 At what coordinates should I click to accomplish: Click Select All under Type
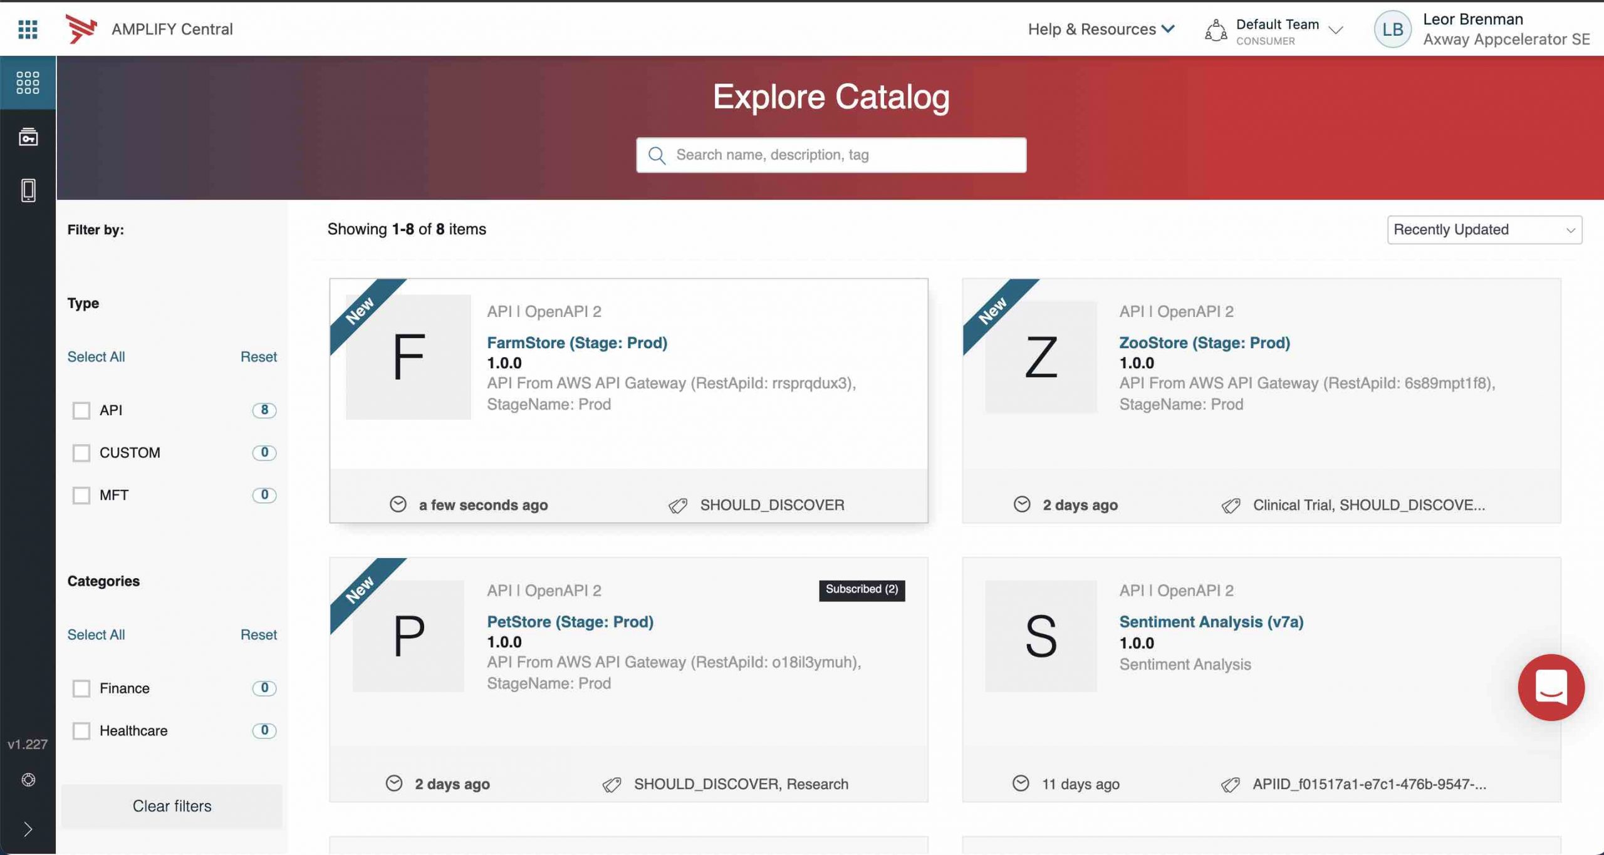(96, 356)
